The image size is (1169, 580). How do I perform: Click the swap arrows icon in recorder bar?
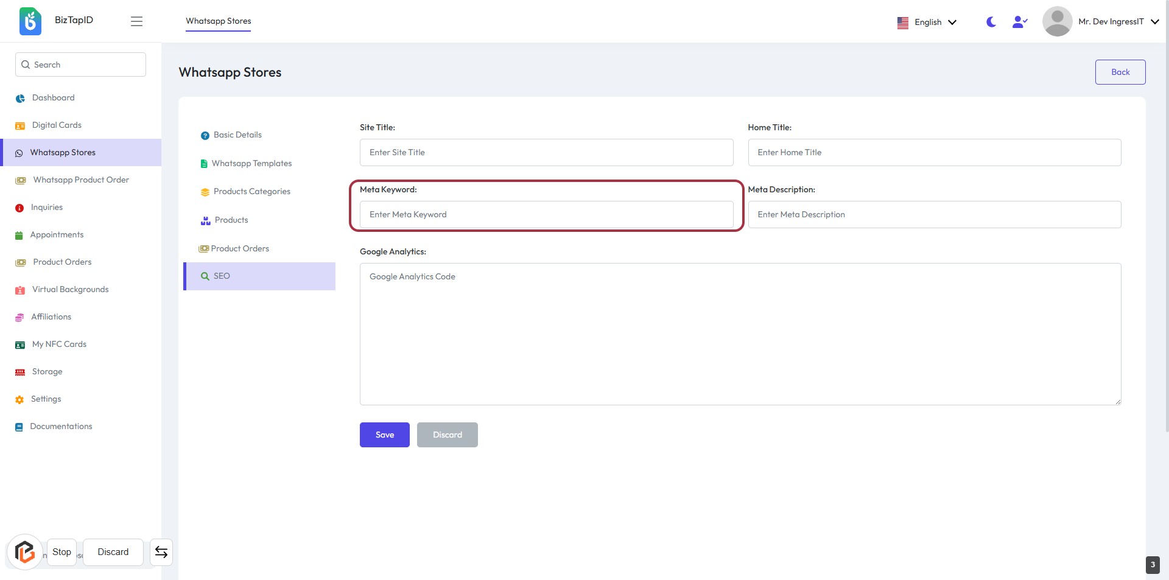(161, 552)
